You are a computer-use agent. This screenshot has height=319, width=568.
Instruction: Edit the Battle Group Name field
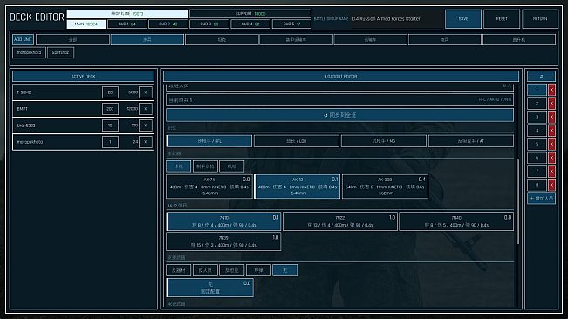(396, 19)
